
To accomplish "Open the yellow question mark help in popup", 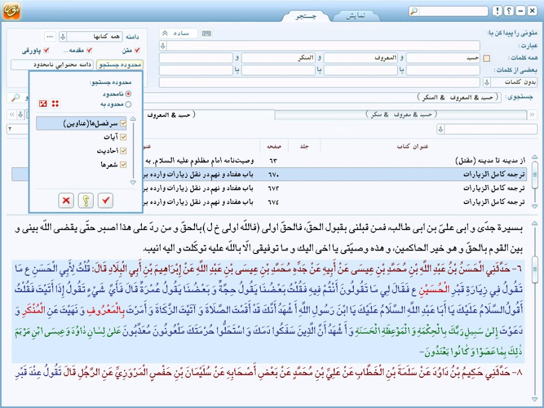I will point(86,200).
